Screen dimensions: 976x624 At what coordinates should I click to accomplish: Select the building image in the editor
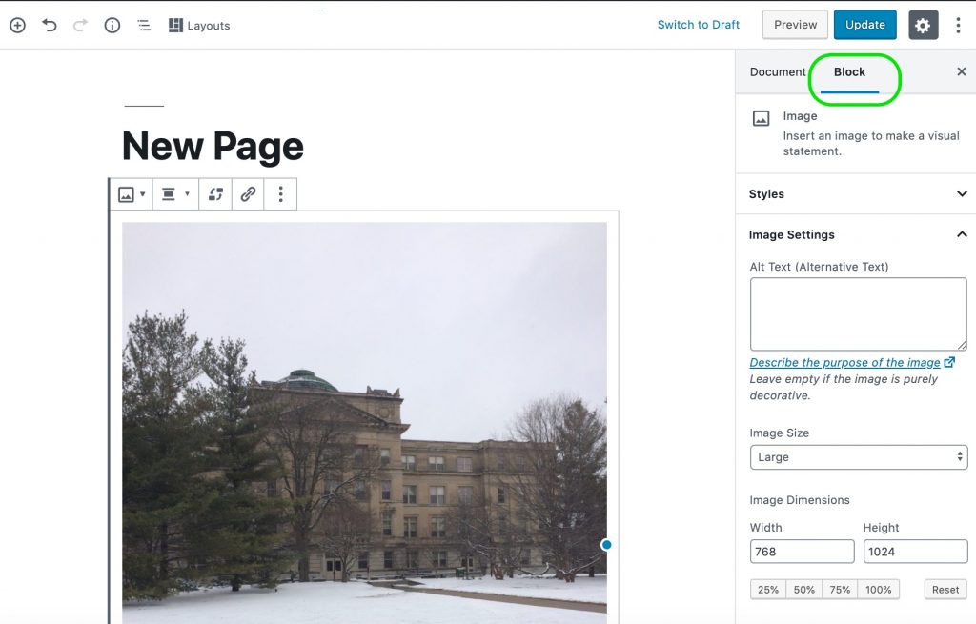364,423
